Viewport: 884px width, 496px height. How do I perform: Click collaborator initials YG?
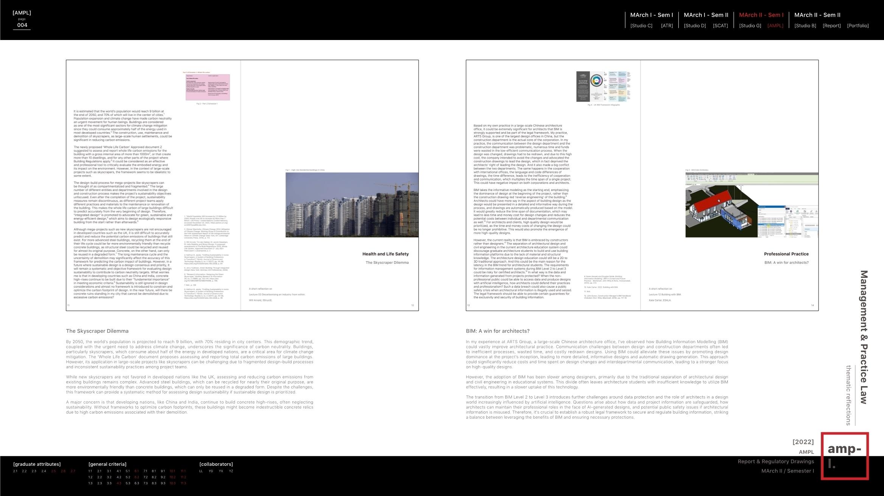(x=211, y=471)
